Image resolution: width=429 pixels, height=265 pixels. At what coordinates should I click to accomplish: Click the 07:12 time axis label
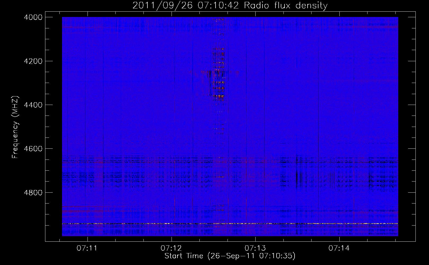171,248
